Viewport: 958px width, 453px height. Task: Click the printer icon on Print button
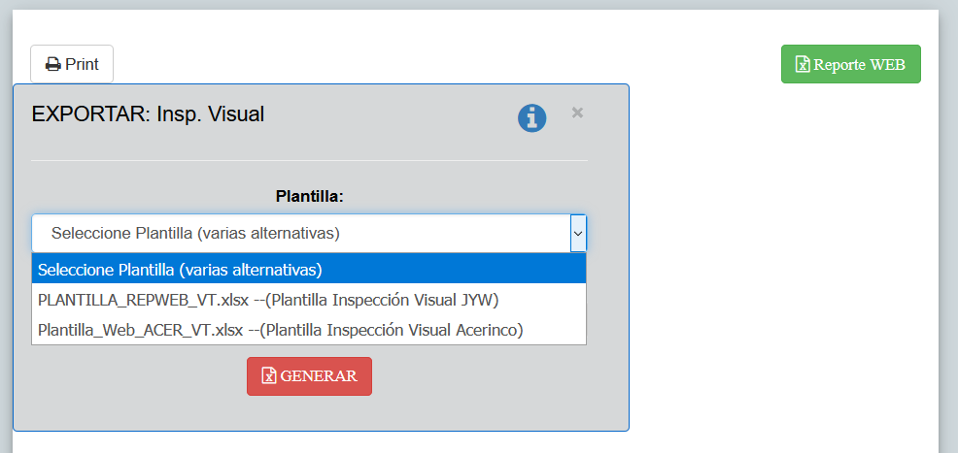coord(53,65)
